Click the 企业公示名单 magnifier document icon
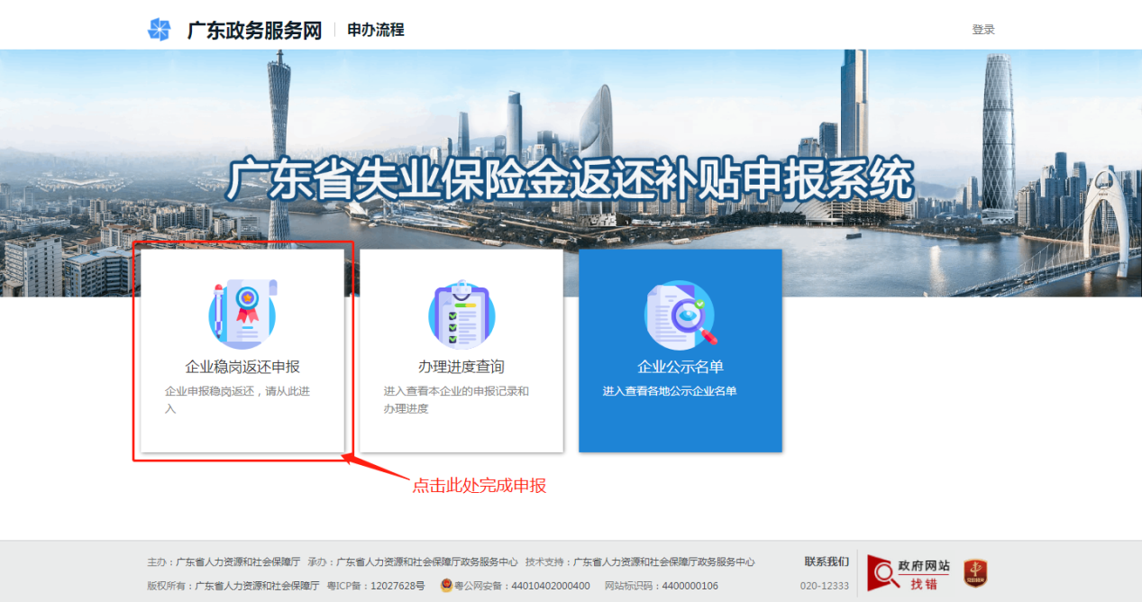The width and height of the screenshot is (1142, 602). pos(681,315)
